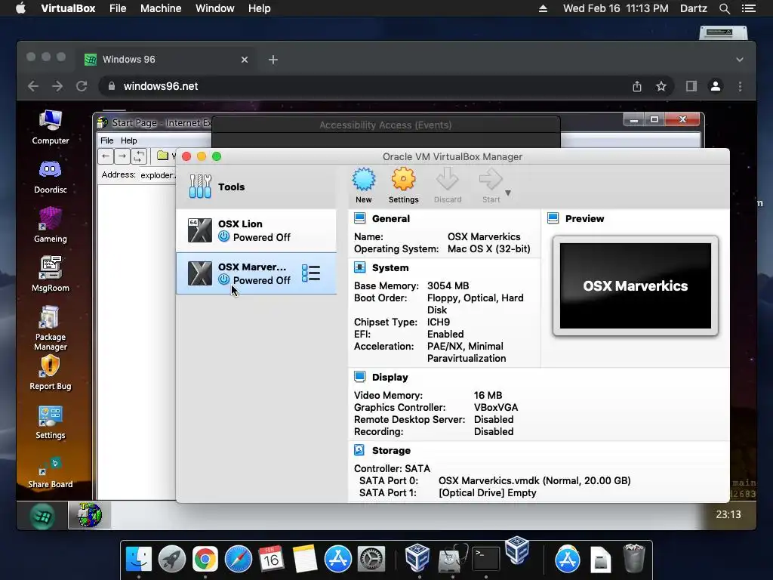Click the Storage section header
This screenshot has height=580, width=773.
391,450
